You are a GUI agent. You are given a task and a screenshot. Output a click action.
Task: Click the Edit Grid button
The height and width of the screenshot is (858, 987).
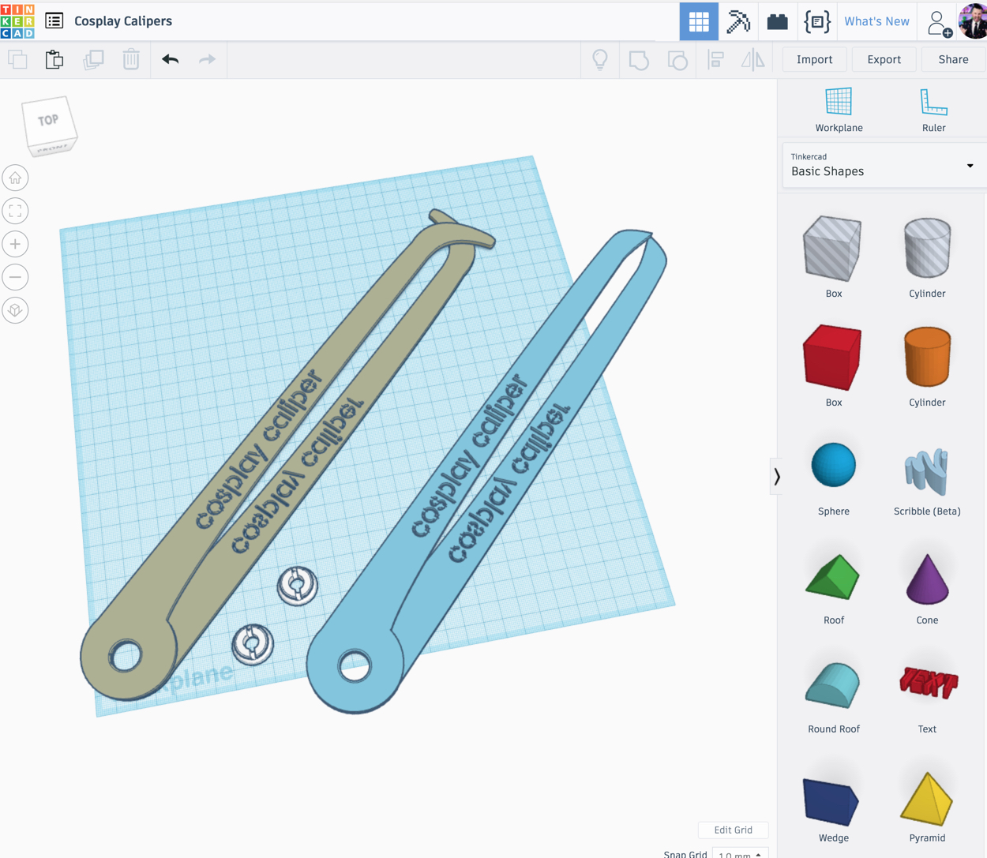tap(733, 830)
